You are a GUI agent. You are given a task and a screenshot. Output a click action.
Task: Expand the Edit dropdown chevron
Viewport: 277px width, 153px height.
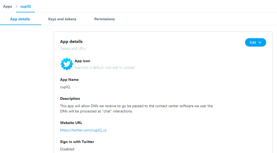[x=260, y=42]
